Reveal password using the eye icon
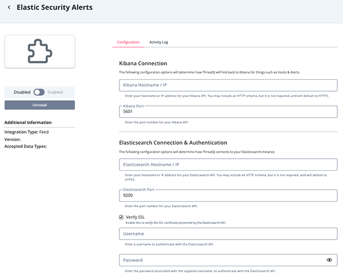Viewport: 343px width, 275px height. (329, 260)
